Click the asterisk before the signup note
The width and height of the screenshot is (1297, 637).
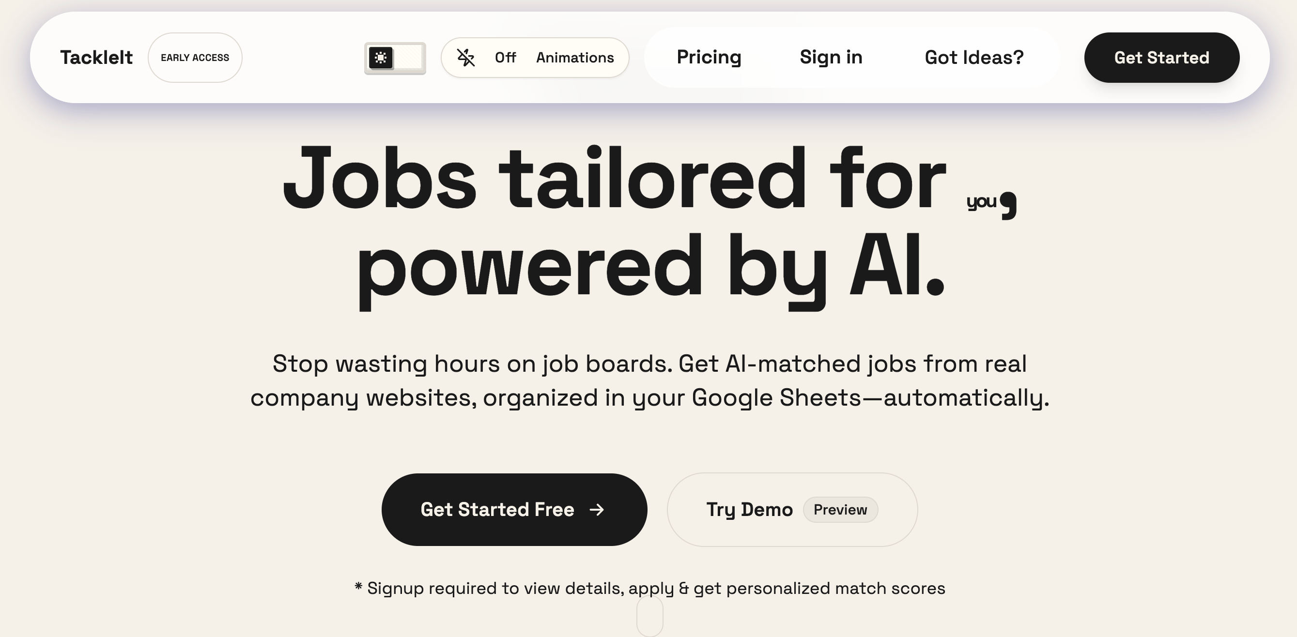(x=358, y=586)
